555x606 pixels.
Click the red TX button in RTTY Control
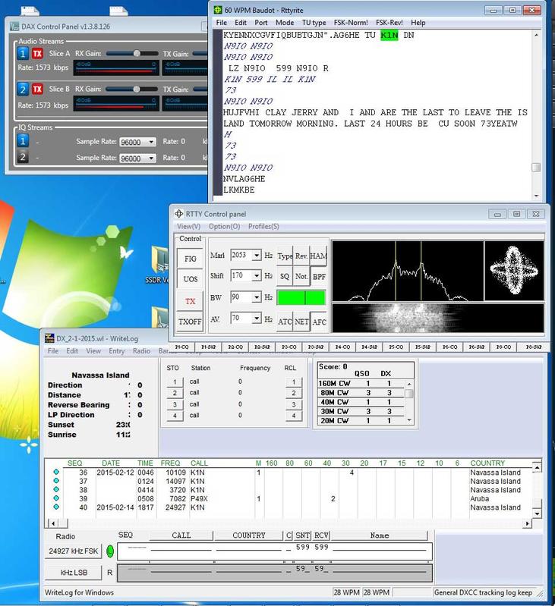coord(190,301)
